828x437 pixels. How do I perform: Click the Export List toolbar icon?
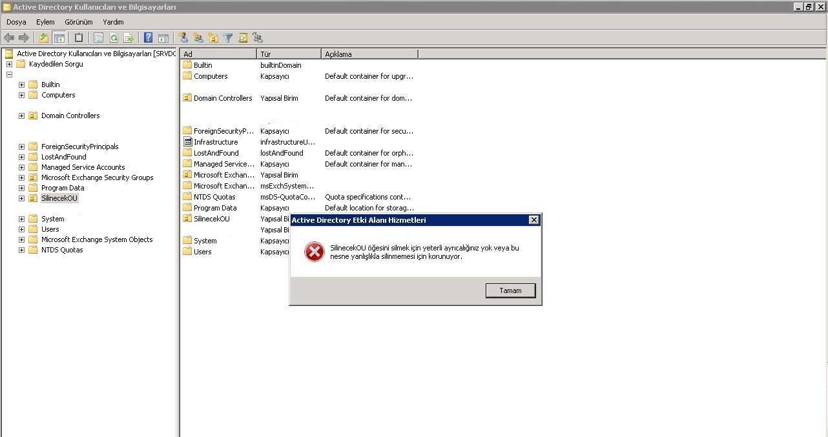(x=129, y=38)
